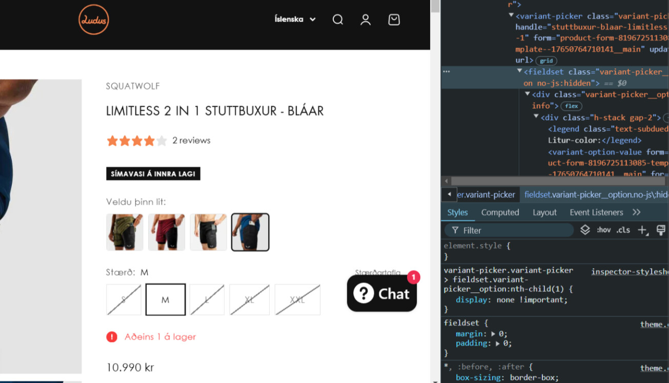Image resolution: width=669 pixels, height=383 pixels.
Task: Toggle CSS layers view in Styles pane
Action: (x=585, y=230)
